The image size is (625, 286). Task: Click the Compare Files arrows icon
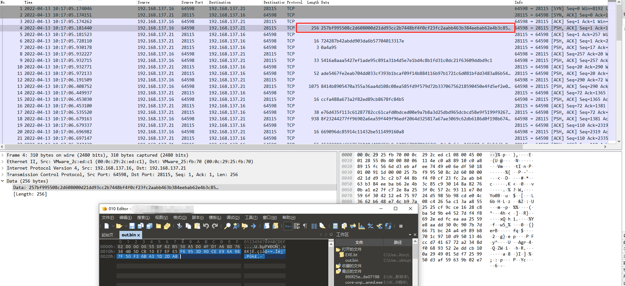pos(353,226)
